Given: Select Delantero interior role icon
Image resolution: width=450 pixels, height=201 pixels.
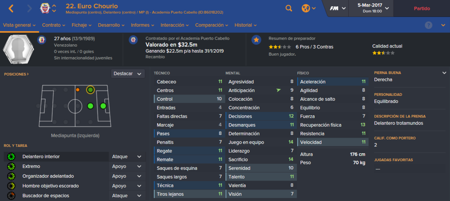Looking at the screenshot, I should (11, 157).
